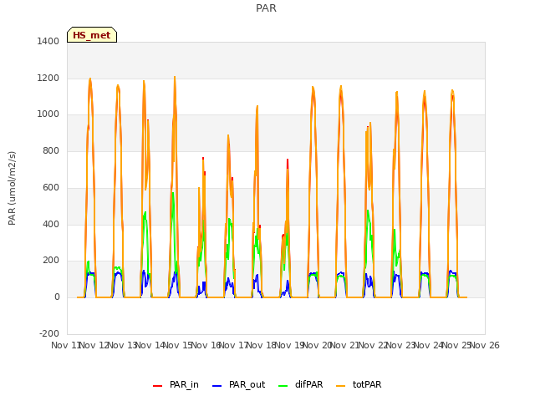Click the 800 y-axis tick label
The width and height of the screenshot is (535, 401).
[x=51, y=150]
